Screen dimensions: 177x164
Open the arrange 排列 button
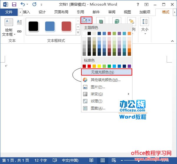point(132,21)
